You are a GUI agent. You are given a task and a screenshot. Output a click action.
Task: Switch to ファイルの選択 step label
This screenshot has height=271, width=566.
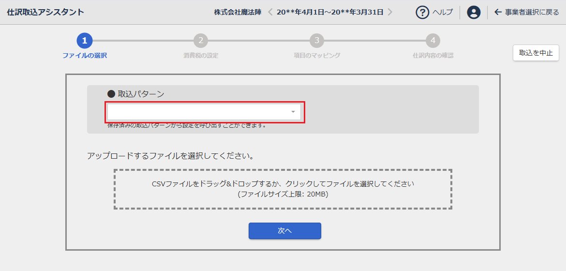coord(85,56)
